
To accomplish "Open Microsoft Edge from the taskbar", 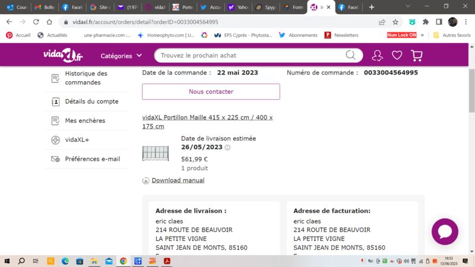I will click(65, 261).
